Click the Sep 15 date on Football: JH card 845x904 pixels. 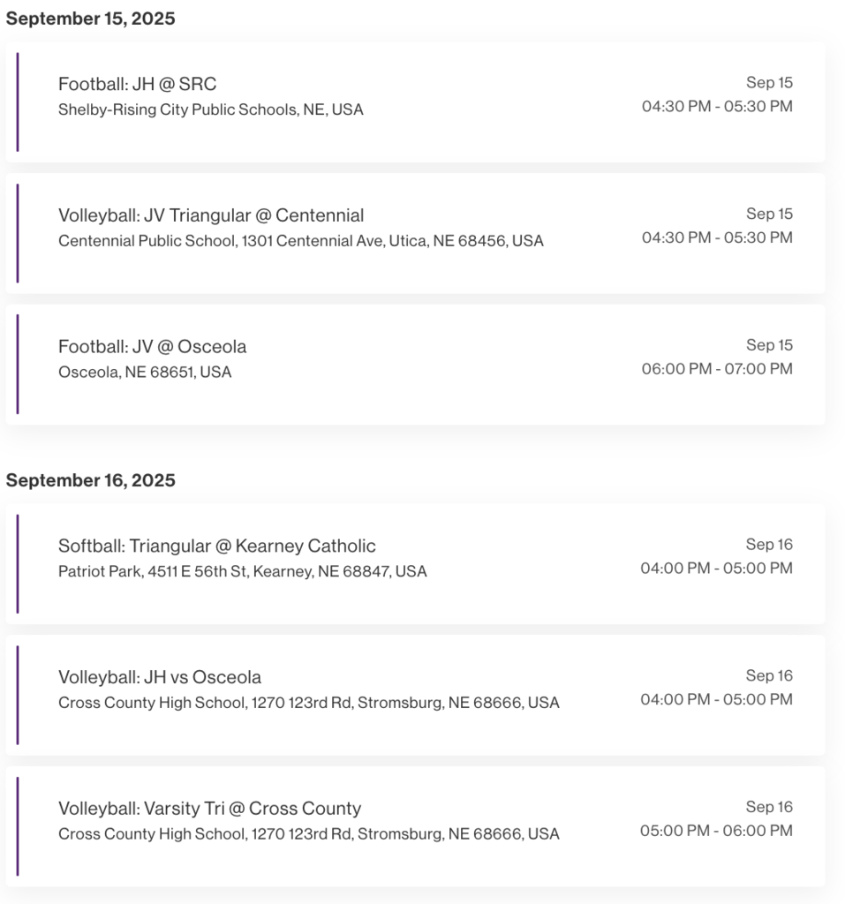[x=769, y=82]
